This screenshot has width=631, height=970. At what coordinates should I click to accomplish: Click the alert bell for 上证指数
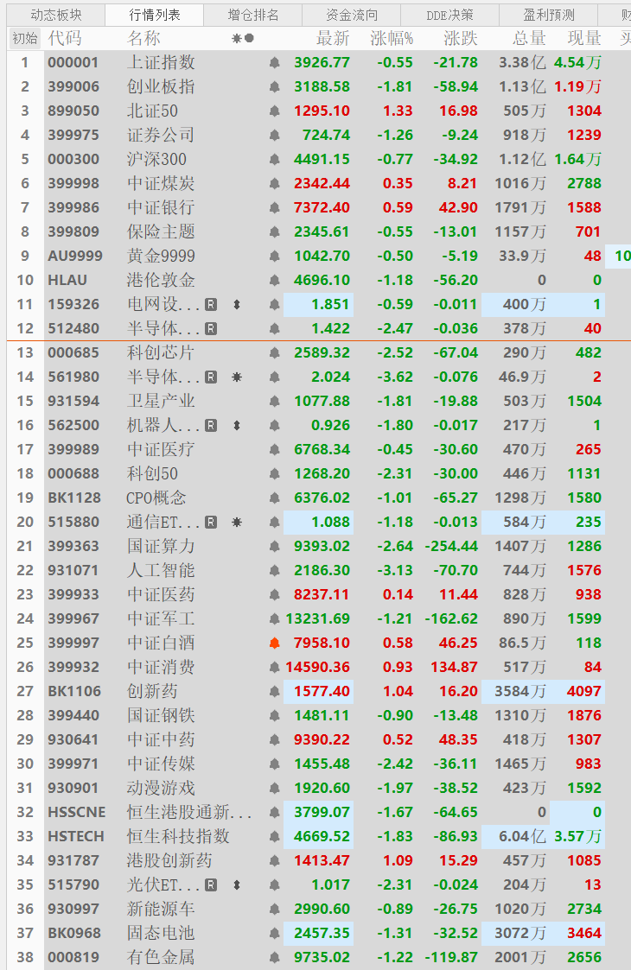coord(274,62)
